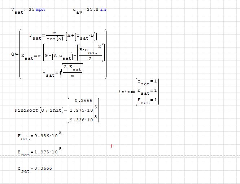Click the FindRoot(Q; init) function call
The width and height of the screenshot is (240, 184).
pos(39,110)
